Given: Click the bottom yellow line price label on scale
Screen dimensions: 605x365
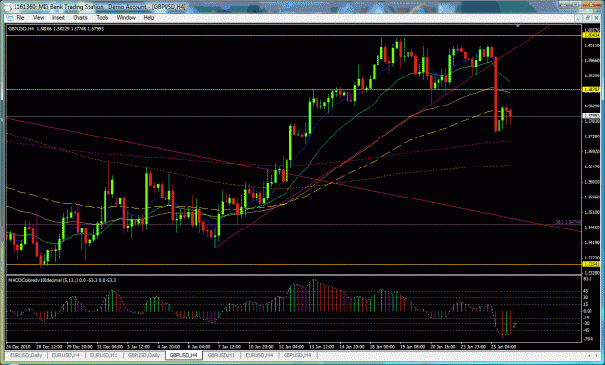Looking at the screenshot, I should [x=591, y=264].
